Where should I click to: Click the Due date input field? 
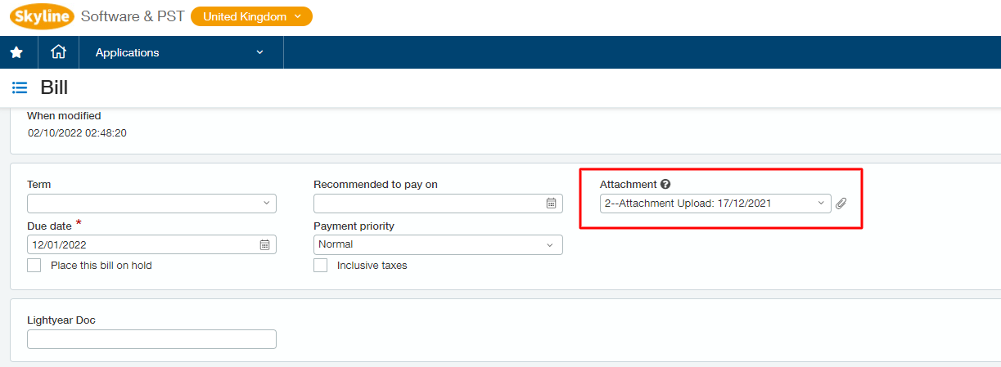coord(151,244)
